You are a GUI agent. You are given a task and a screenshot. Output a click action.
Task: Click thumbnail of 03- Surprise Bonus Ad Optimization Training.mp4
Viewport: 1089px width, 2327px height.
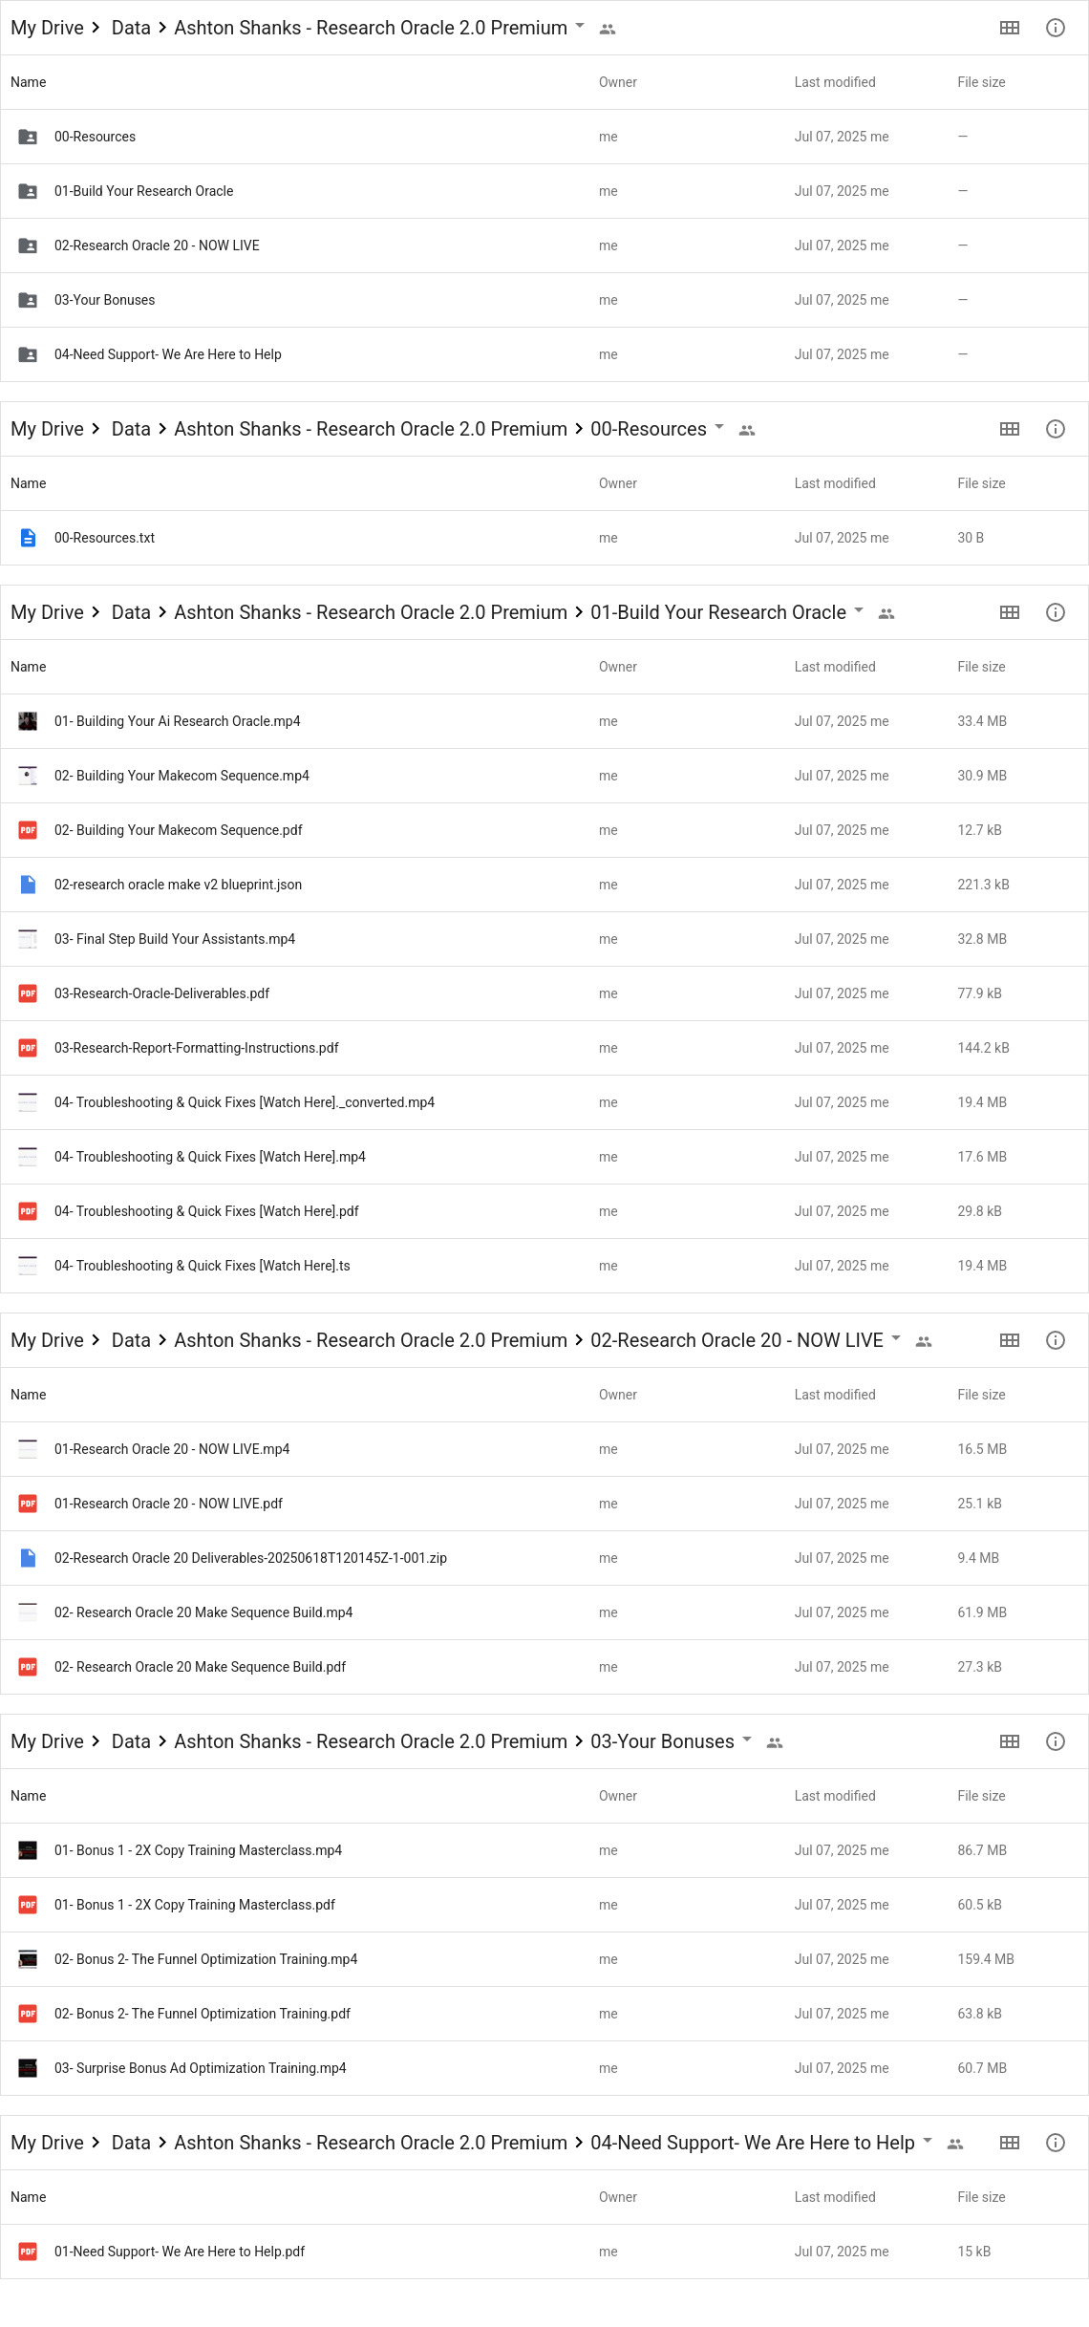tap(29, 2068)
